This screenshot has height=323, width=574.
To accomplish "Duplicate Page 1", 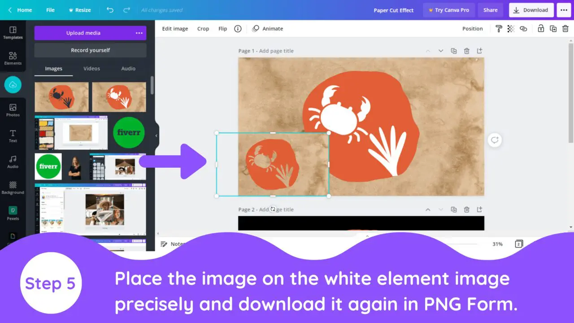I will 454,51.
